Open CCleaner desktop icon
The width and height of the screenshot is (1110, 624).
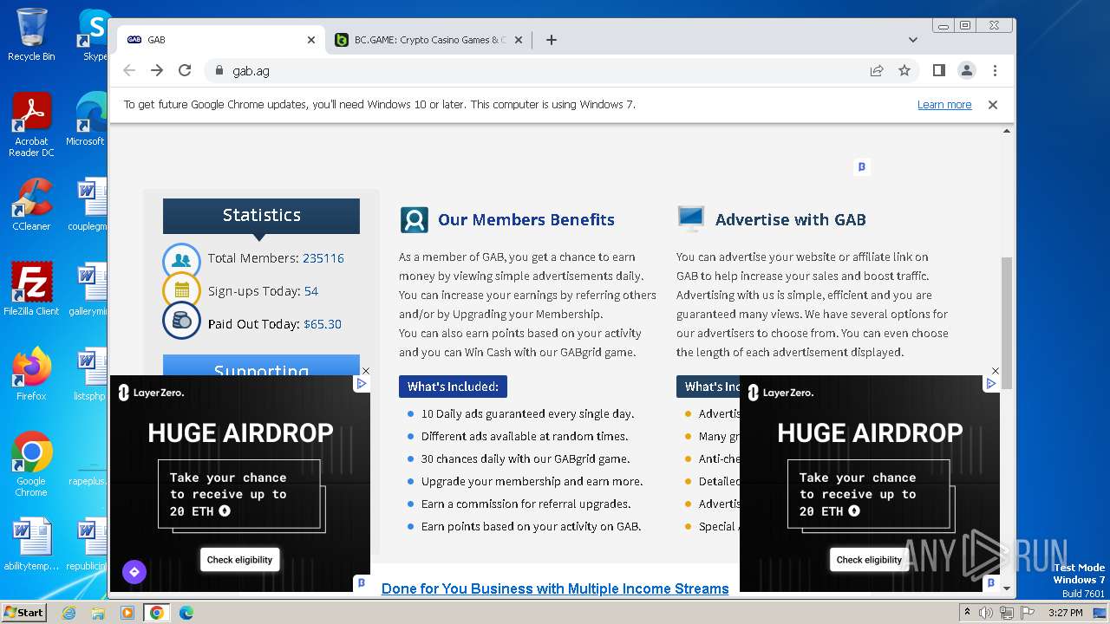coord(31,205)
